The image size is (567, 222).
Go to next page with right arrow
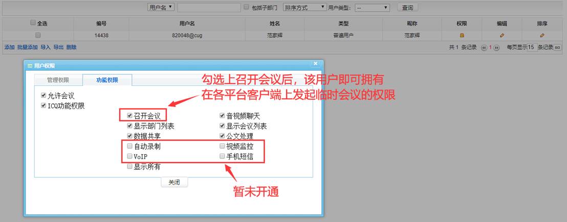[497, 48]
